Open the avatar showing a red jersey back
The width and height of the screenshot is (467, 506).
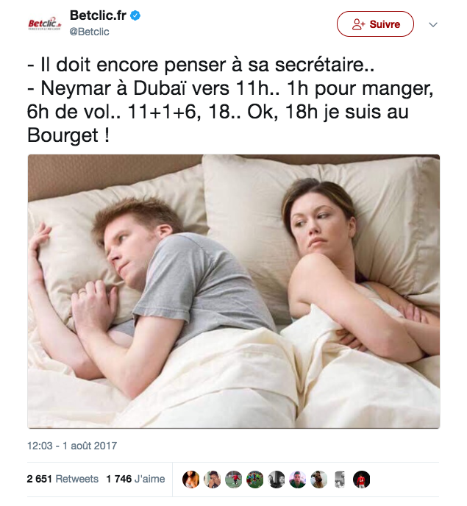tap(361, 480)
